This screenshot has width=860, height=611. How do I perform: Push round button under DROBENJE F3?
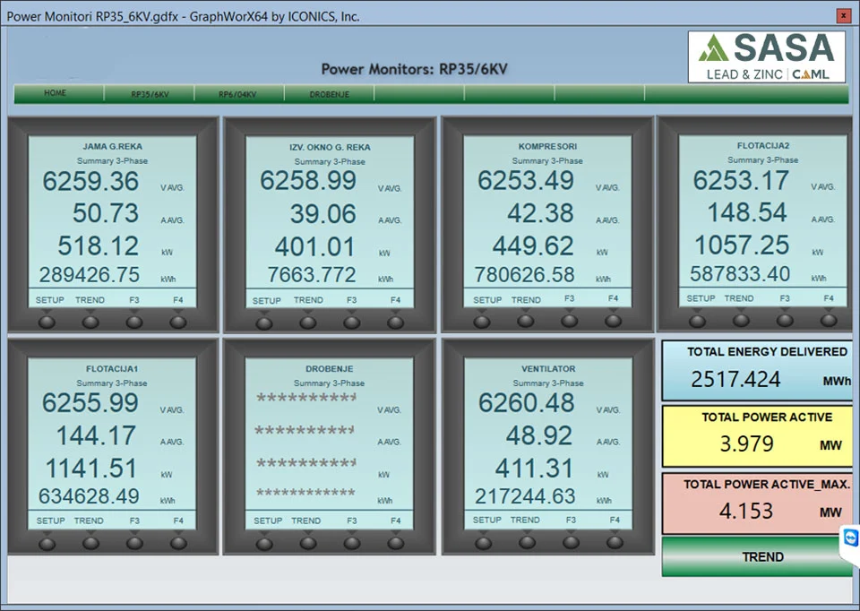[x=352, y=543]
